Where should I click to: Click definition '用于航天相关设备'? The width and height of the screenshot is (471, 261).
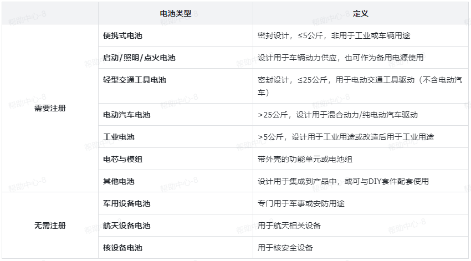click(x=289, y=226)
